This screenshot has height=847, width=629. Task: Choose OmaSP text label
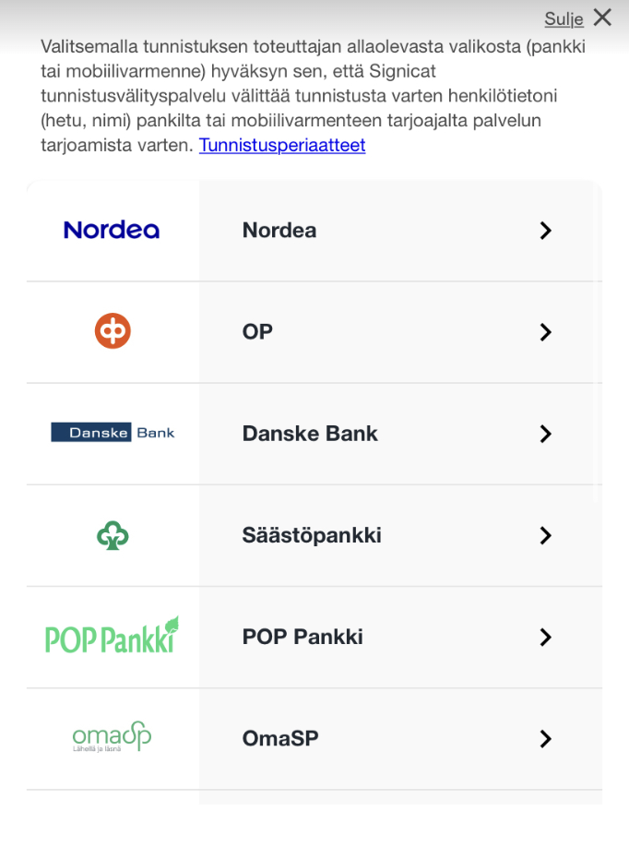point(280,738)
